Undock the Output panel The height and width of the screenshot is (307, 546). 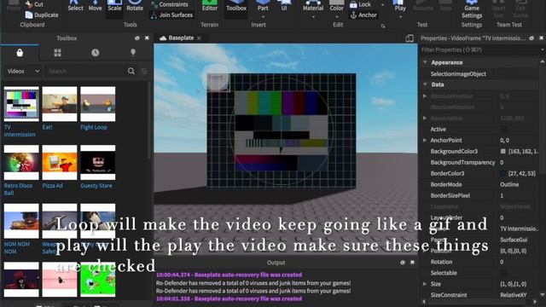(x=403, y=262)
